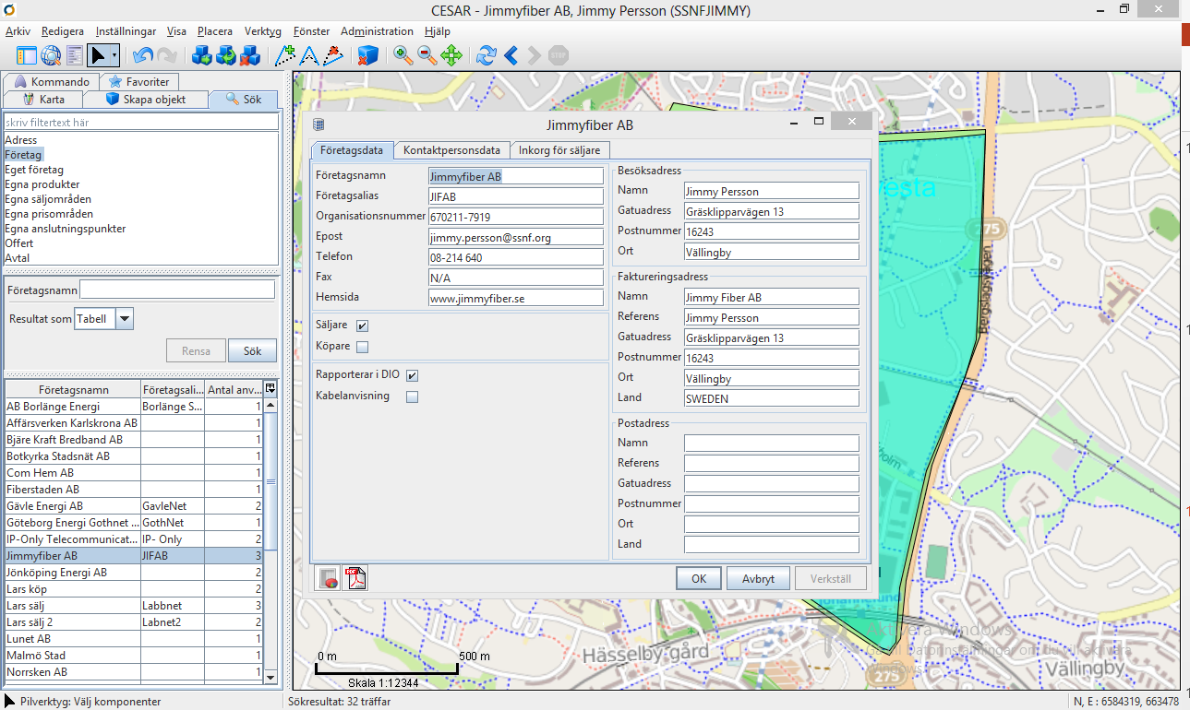The image size is (1190, 710).
Task: Click the add vertex plus icon
Action: pos(286,56)
